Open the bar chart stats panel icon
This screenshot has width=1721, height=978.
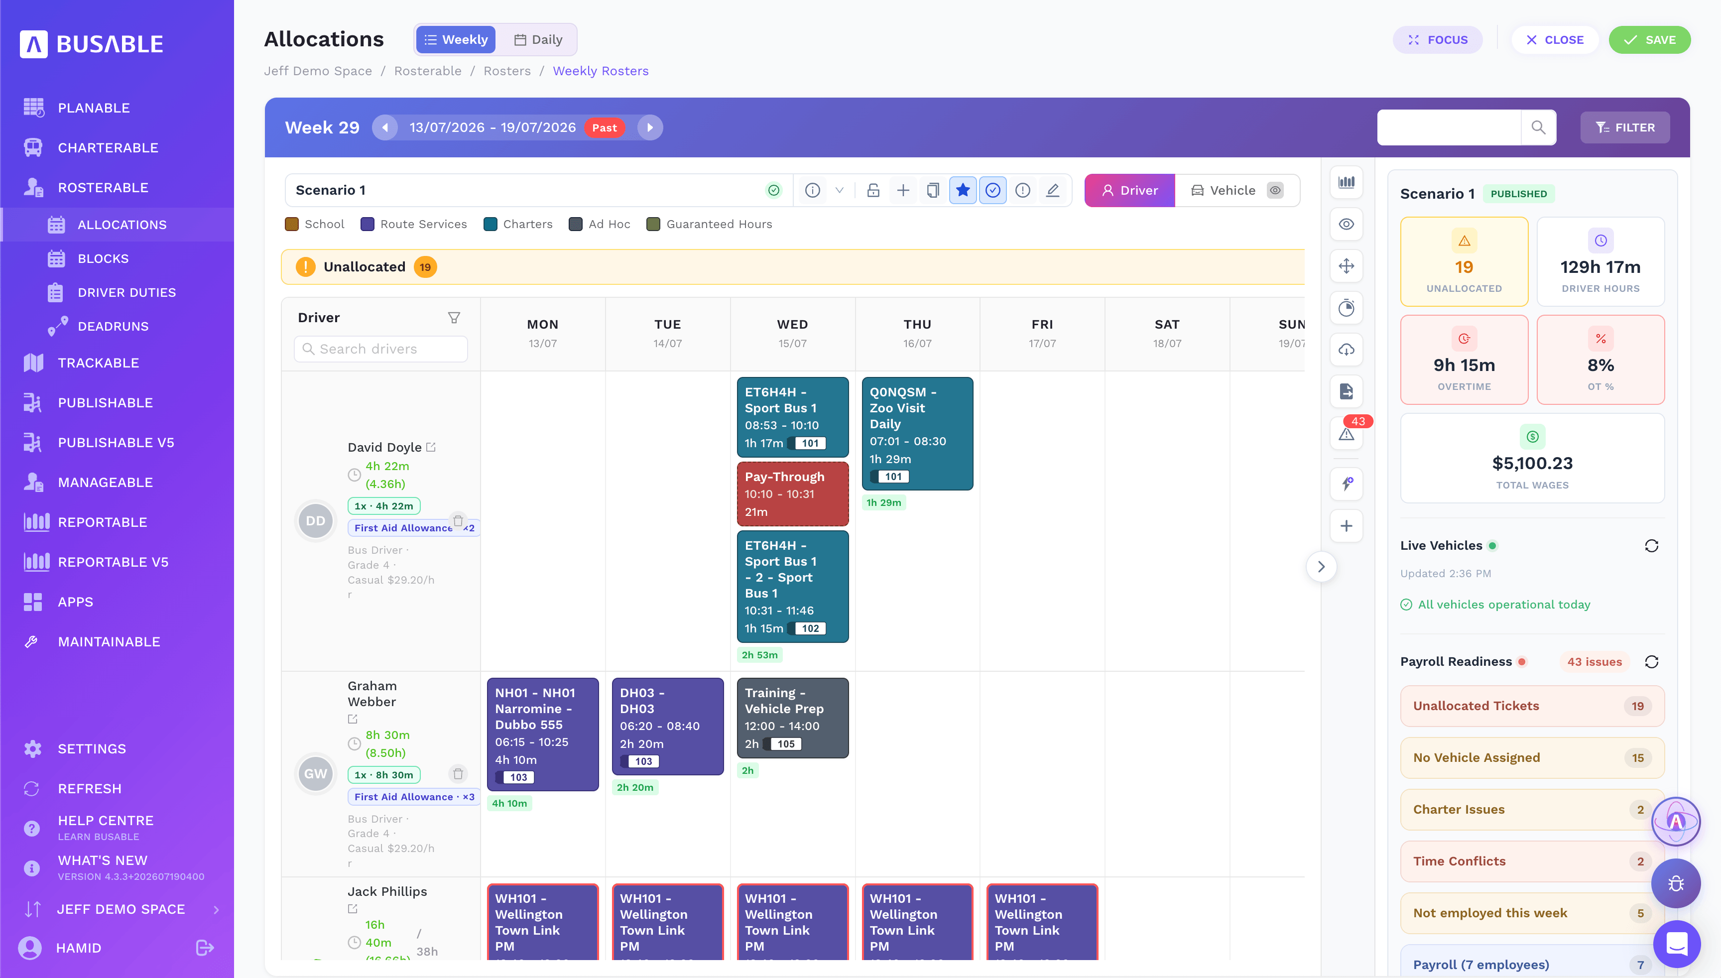coord(1346,182)
